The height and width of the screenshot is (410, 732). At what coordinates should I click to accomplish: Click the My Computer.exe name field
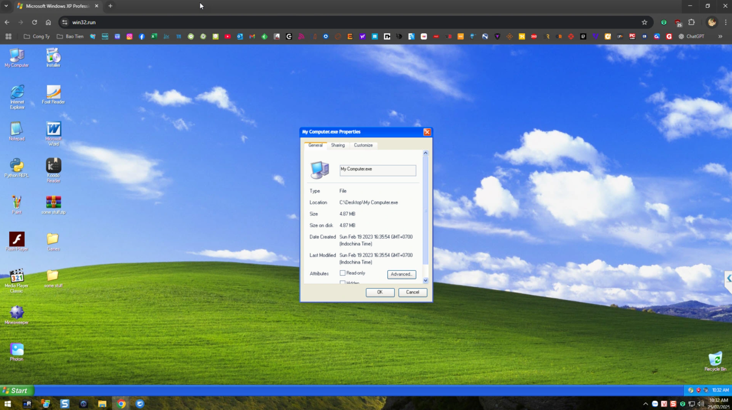coord(377,170)
